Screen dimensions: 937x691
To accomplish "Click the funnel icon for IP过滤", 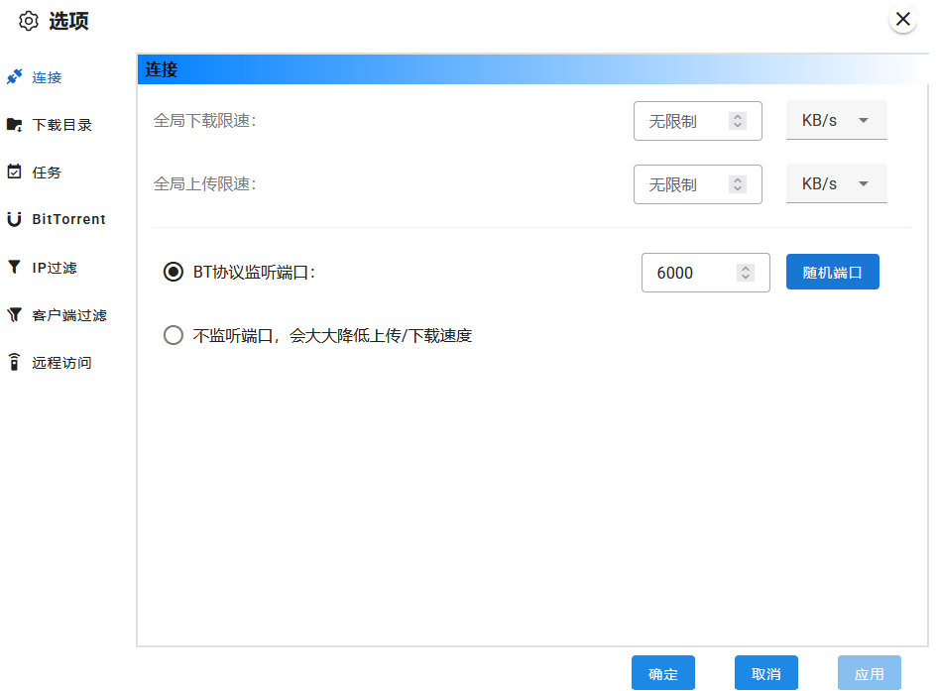I will click(14, 267).
